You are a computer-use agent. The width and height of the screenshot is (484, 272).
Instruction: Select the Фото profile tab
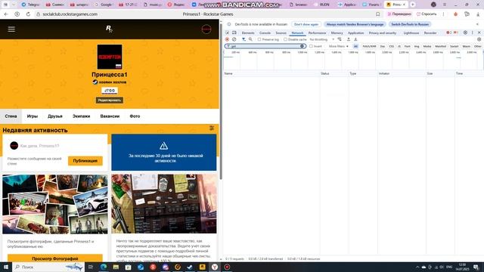[135, 116]
